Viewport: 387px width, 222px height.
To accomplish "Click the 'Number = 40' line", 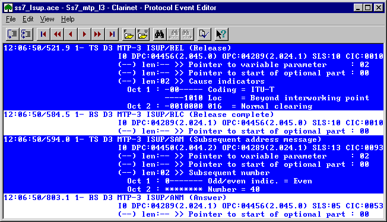I will click(193, 189).
